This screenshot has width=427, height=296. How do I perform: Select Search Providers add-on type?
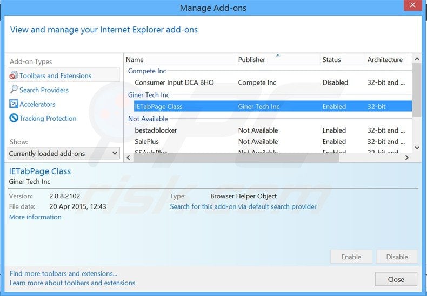pyautogui.click(x=44, y=90)
